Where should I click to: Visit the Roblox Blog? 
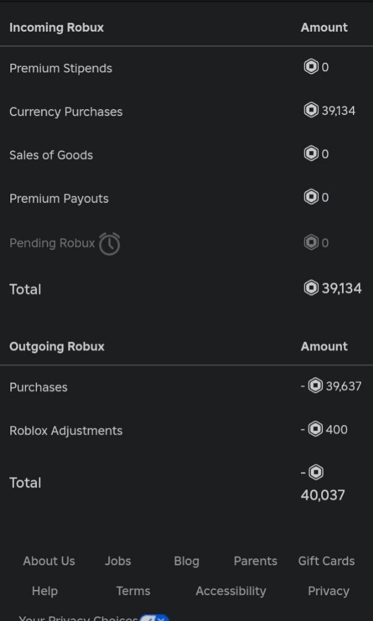186,561
